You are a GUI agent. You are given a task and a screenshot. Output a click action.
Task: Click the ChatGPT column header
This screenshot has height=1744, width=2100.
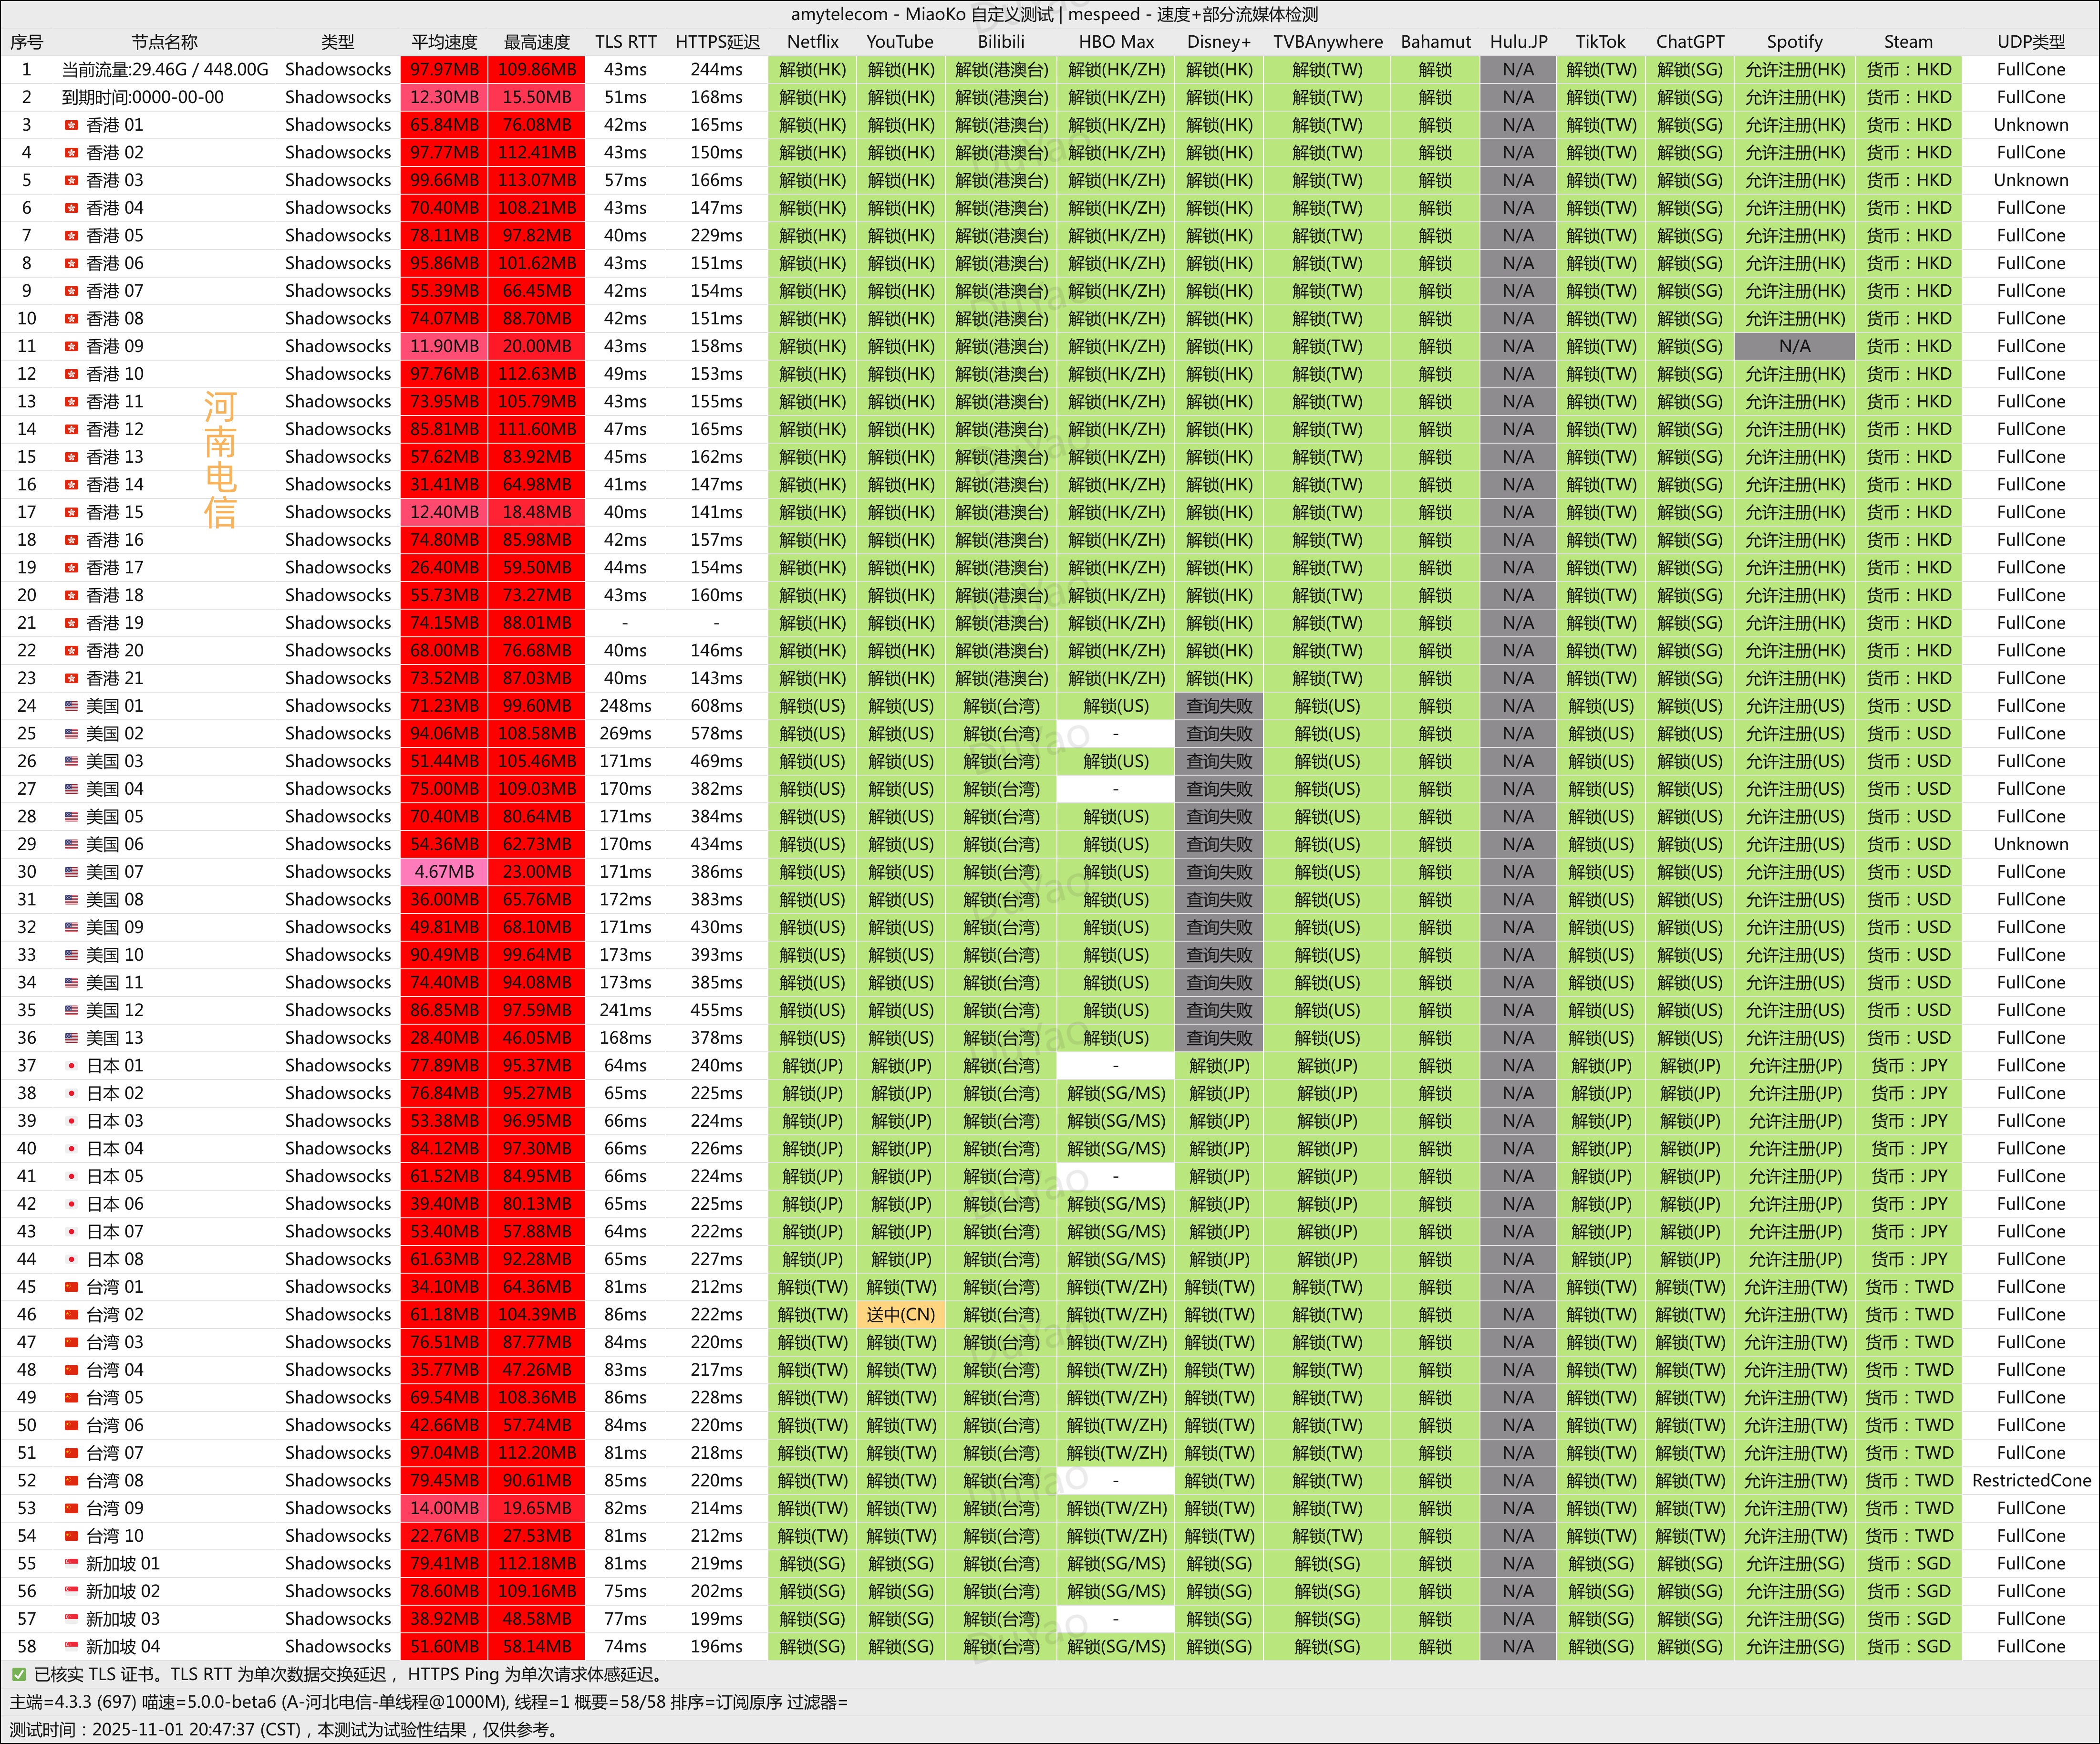(1689, 42)
